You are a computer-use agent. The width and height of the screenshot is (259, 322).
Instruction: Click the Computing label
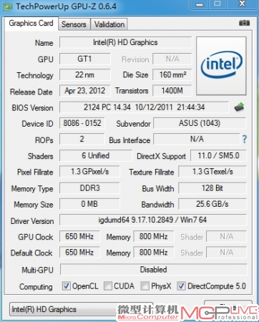36,287
